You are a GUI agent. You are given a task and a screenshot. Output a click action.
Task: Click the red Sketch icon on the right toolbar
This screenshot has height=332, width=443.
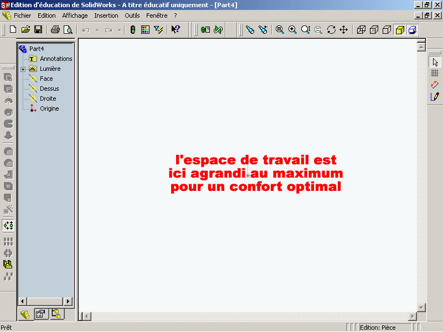click(435, 85)
